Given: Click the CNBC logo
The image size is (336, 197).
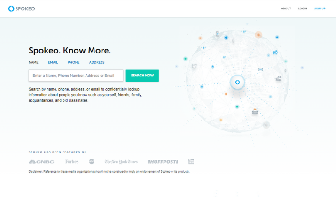Looking at the screenshot, I should click(41, 162).
